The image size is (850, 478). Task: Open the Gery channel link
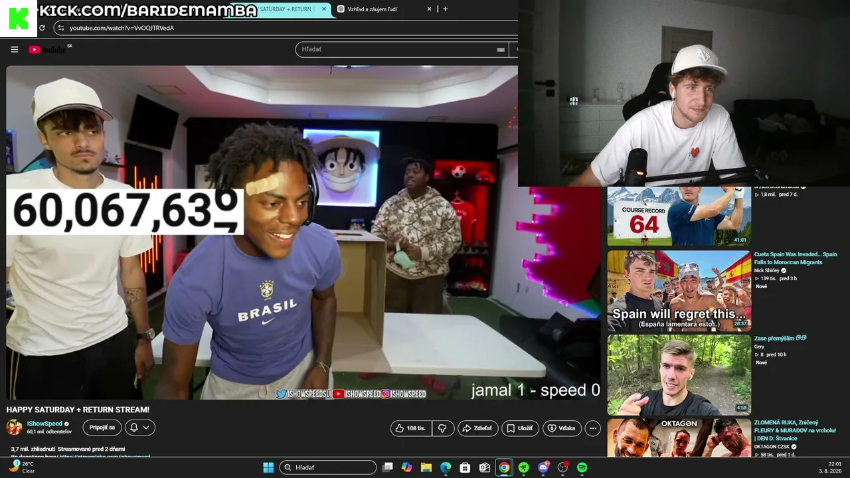coord(759,347)
